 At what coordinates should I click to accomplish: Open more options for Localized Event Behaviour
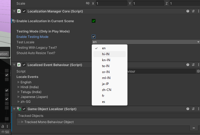pos(198,65)
